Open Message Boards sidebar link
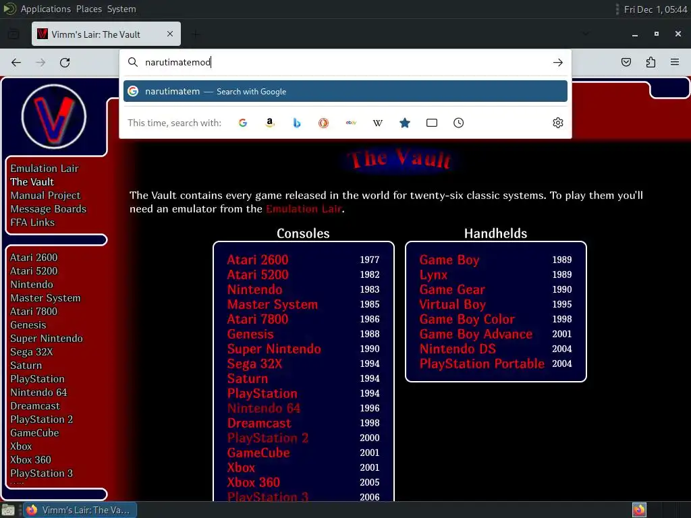This screenshot has width=691, height=518. click(x=49, y=209)
